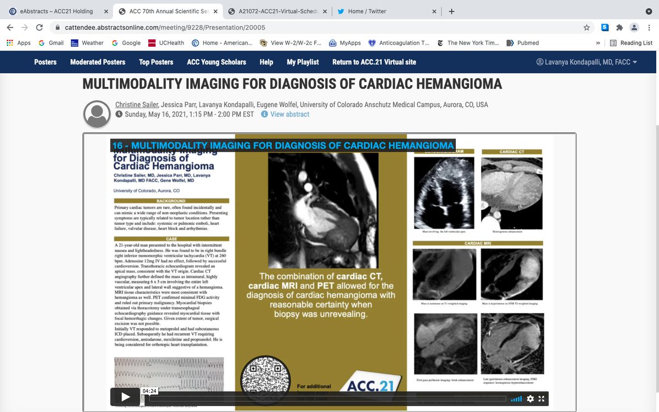This screenshot has width=659, height=412.
Task: Open My Playlist menu item
Action: (303, 62)
